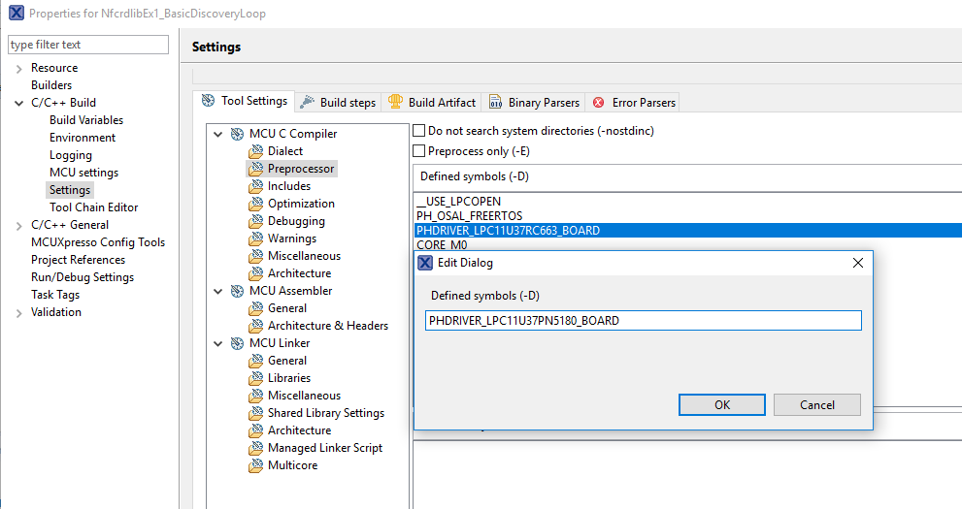Image resolution: width=962 pixels, height=509 pixels.
Task: Click the Managed Linker Script folder icon
Action: pos(256,448)
